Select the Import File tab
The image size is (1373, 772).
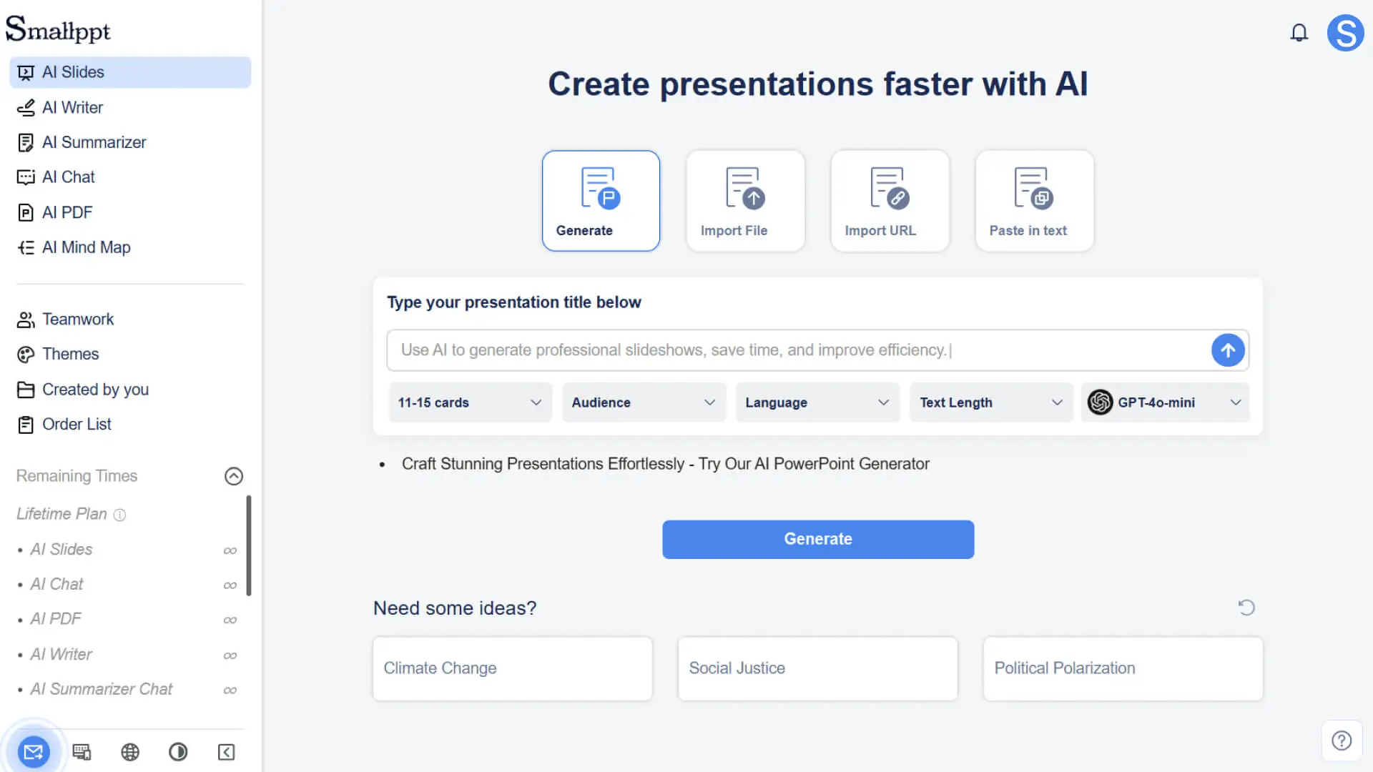746,201
